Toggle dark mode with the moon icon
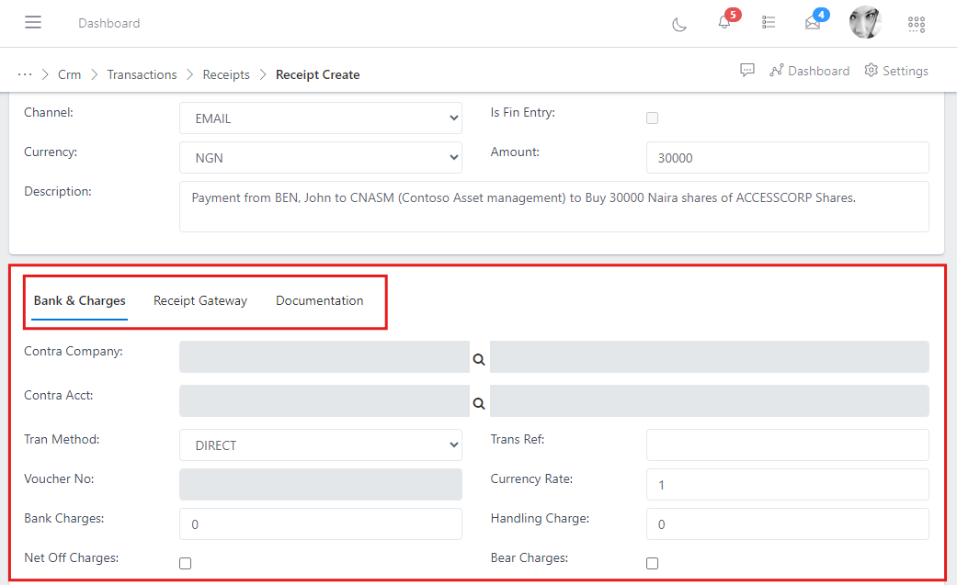The image size is (957, 585). (679, 26)
